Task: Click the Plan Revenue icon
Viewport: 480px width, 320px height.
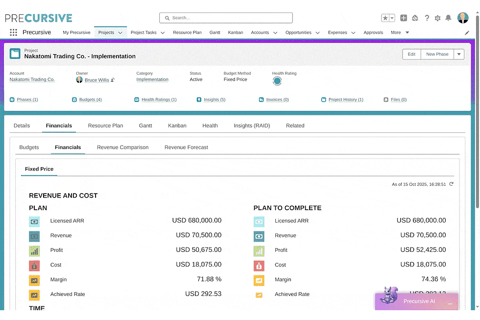Action: (x=34, y=236)
